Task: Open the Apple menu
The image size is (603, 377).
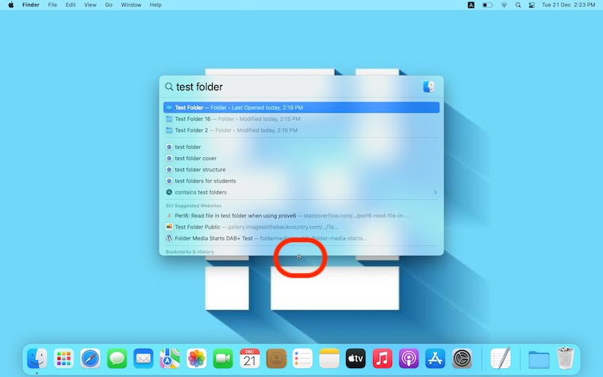Action: click(x=11, y=5)
